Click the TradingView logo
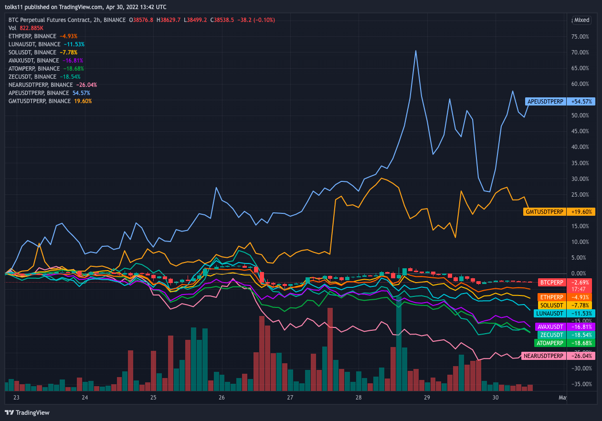Image resolution: width=602 pixels, height=421 pixels. 27,412
